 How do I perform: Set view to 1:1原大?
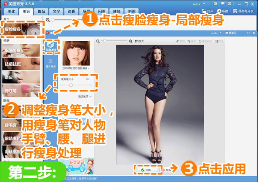pos(139,41)
